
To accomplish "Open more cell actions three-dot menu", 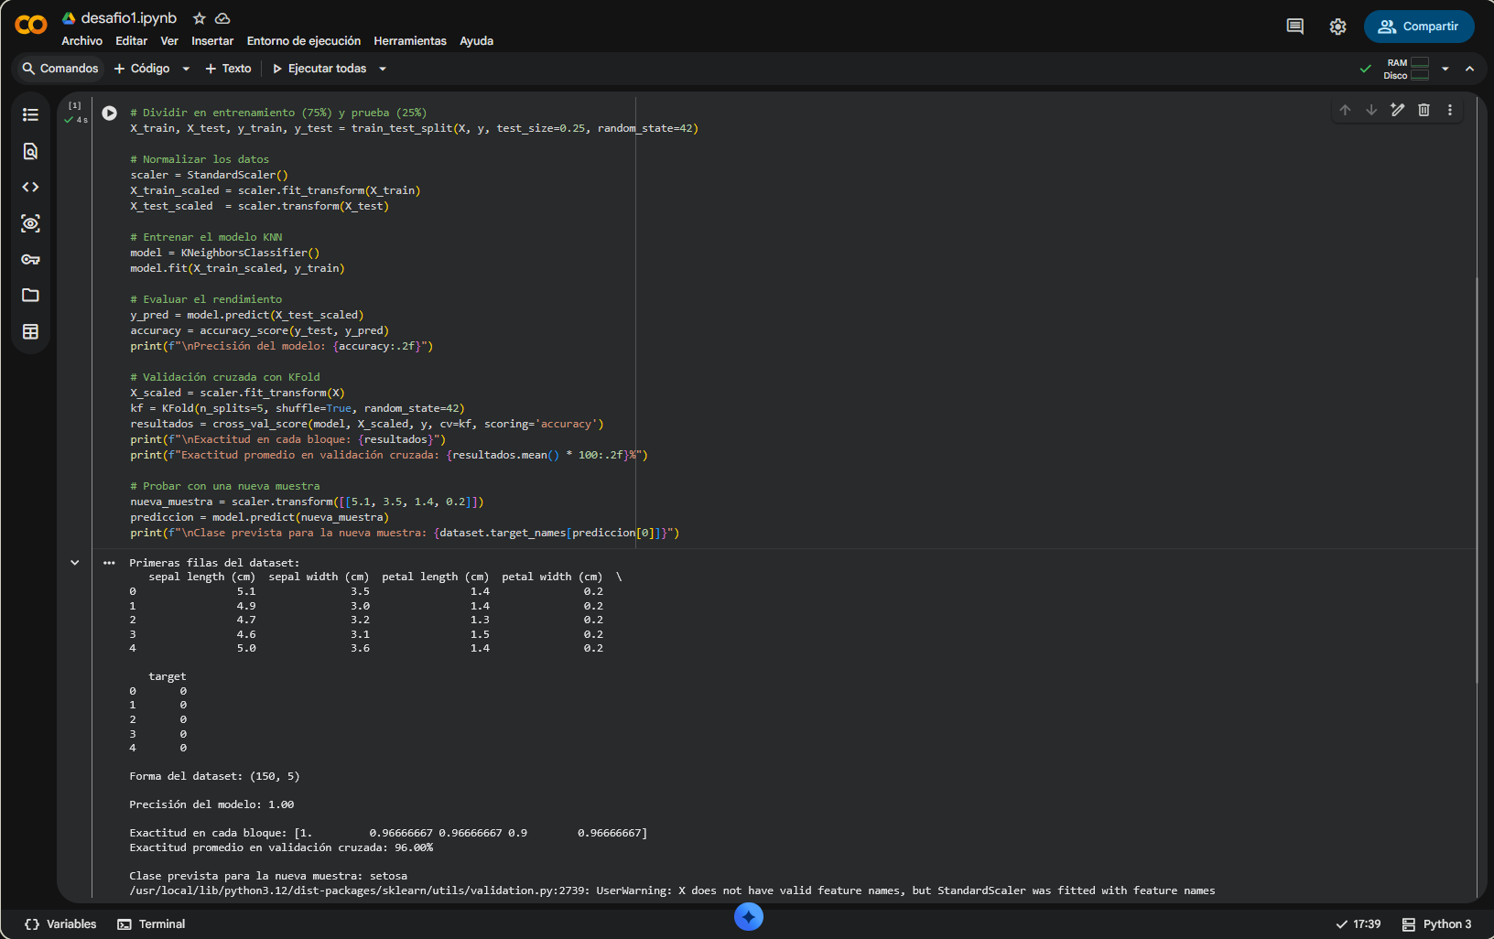I will [x=1450, y=110].
